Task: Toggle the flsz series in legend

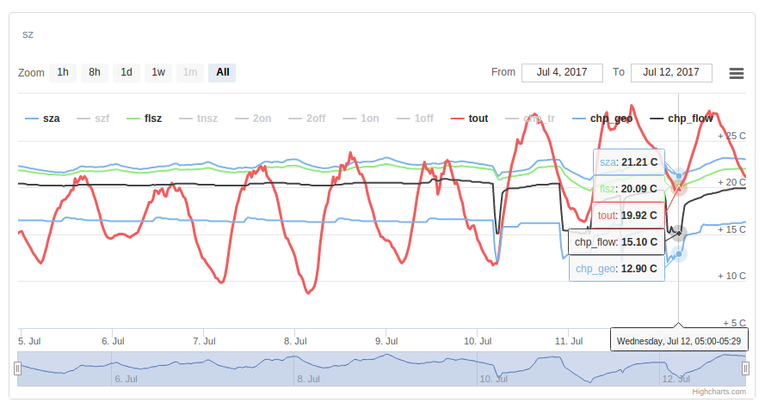Action: point(144,119)
